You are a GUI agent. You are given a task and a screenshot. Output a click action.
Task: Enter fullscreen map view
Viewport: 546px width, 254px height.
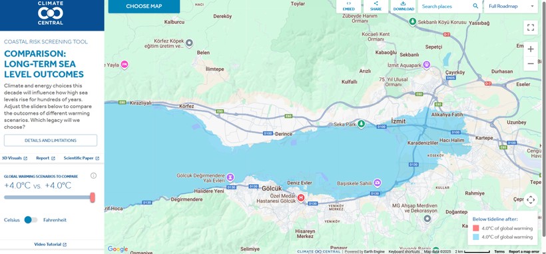pyautogui.click(x=530, y=28)
